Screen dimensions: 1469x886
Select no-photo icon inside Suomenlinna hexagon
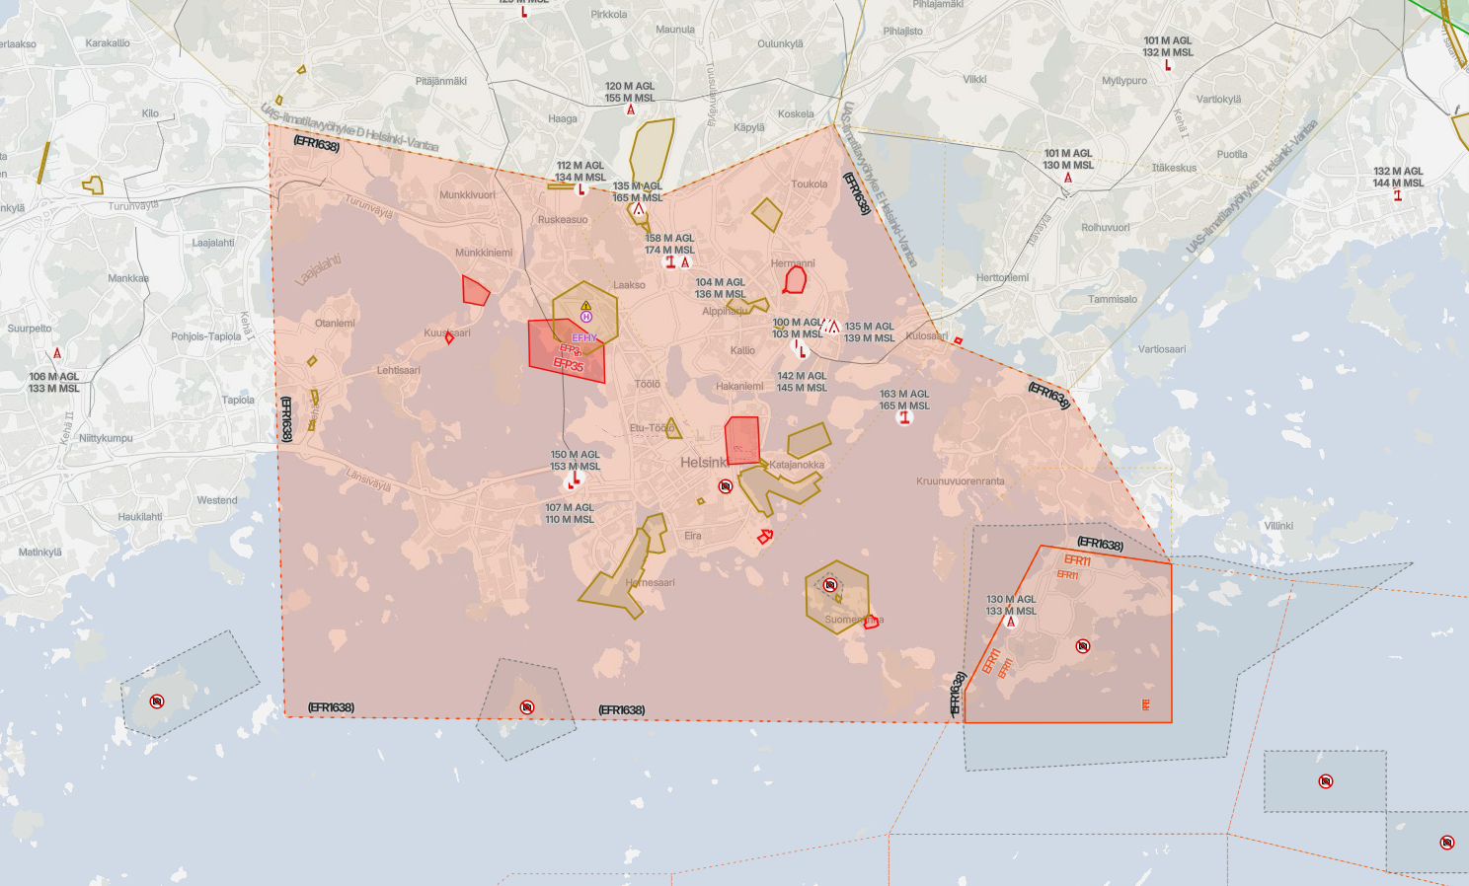click(829, 585)
